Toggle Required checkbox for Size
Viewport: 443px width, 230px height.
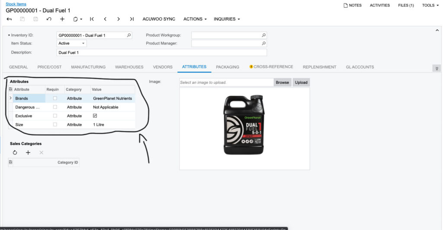pyautogui.click(x=55, y=124)
